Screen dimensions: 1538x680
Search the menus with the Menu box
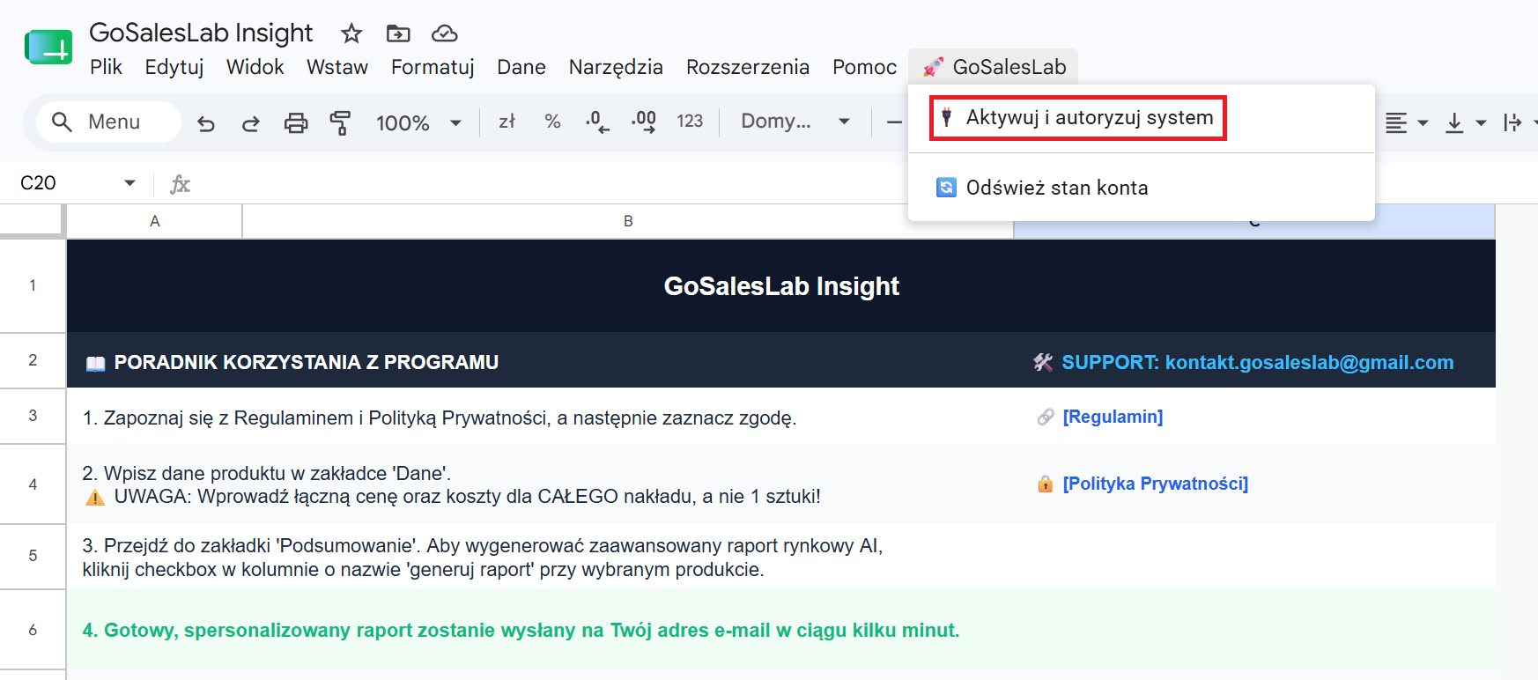point(109,122)
